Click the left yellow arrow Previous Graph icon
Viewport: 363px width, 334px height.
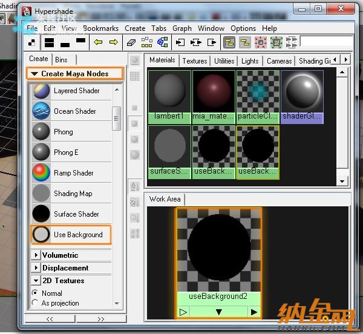point(97,42)
